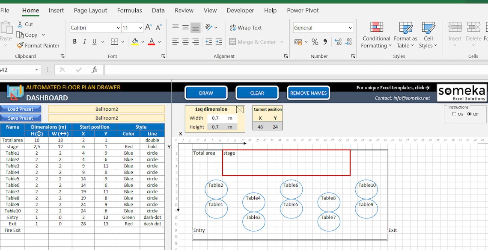The width and height of the screenshot is (488, 250).
Task: Click the Increase Indent icon
Action: [x=219, y=41]
